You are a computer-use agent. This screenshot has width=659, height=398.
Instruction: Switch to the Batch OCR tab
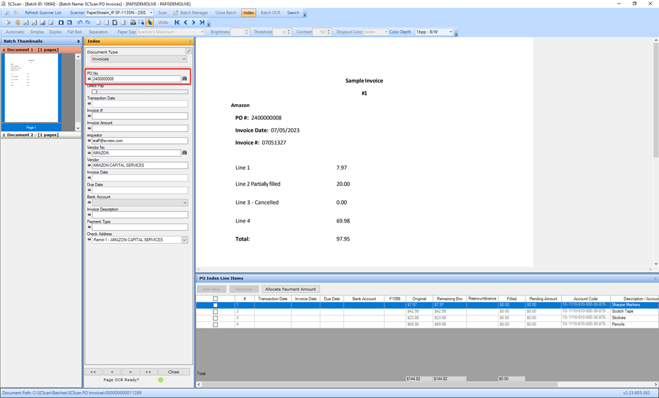pyautogui.click(x=270, y=12)
